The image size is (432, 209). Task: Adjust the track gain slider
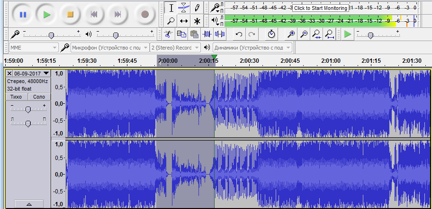(28, 109)
